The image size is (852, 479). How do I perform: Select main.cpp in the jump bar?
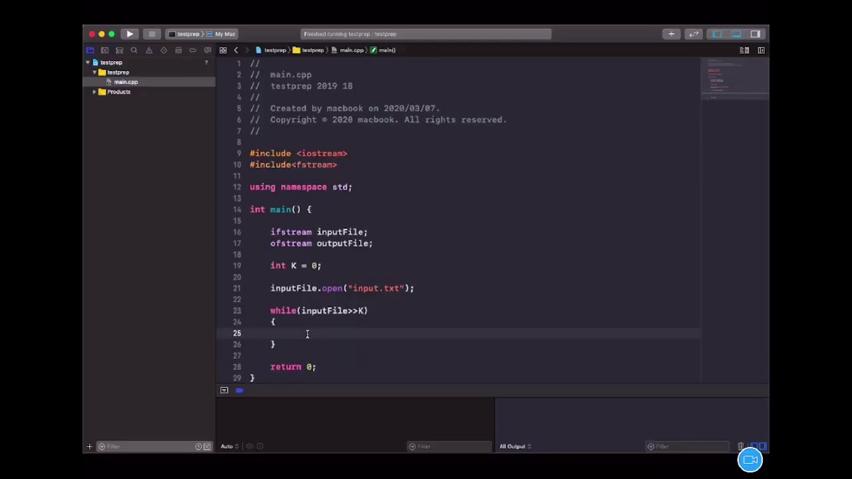pos(348,50)
